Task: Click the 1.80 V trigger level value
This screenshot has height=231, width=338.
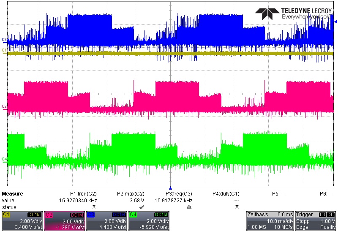Action: pyautogui.click(x=327, y=221)
